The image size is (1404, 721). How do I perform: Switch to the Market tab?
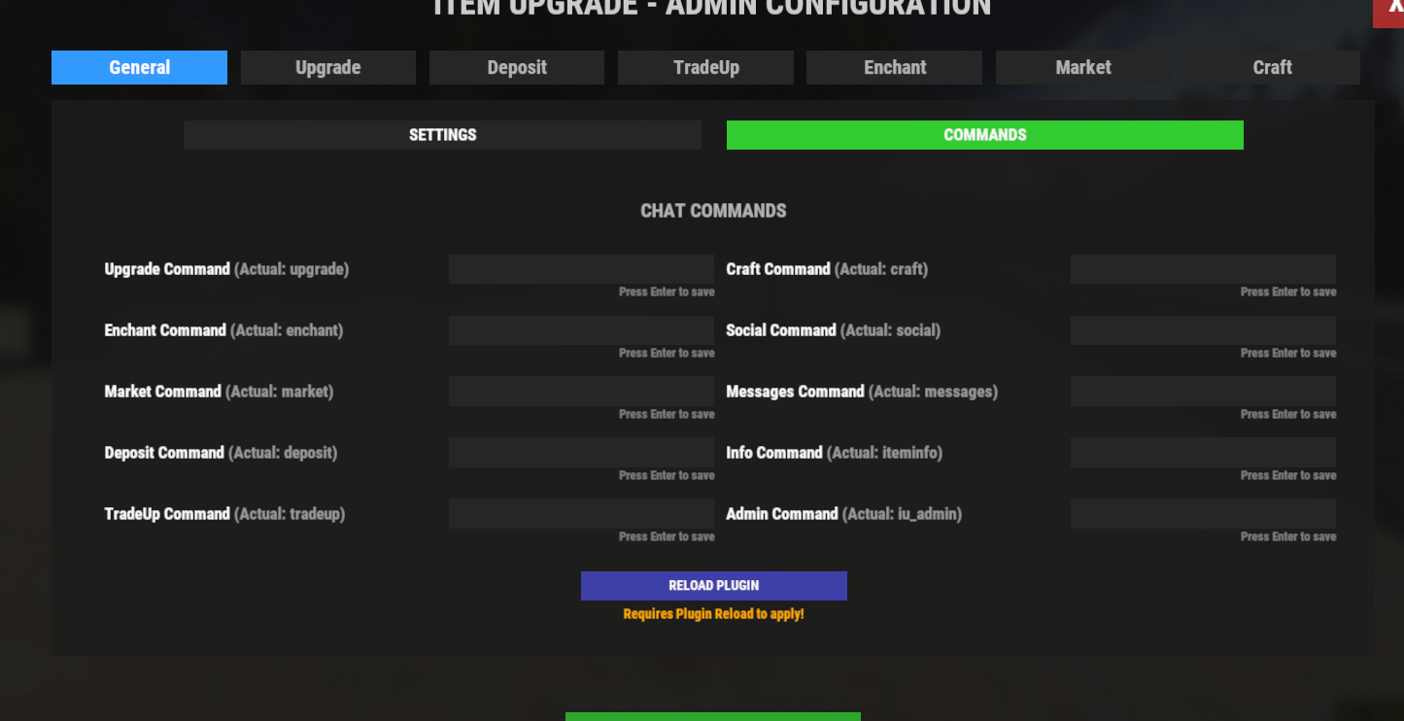coord(1082,67)
